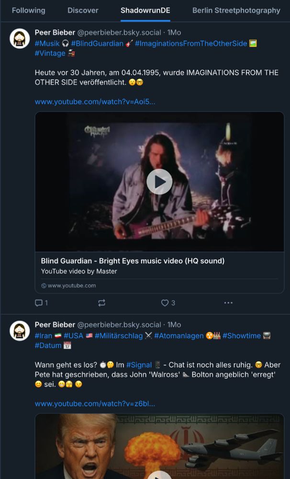
Task: Switch to the Discover tab
Action: [x=83, y=10]
